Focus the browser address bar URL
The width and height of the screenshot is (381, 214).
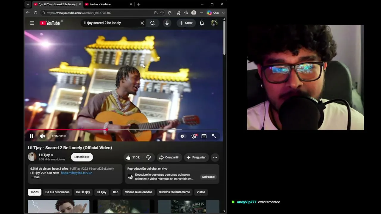point(79,13)
